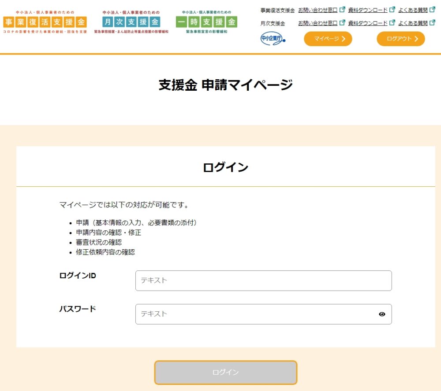This screenshot has height=391, width=441.
Task: Click the 月次支援金 logo banner
Action: 131,22
